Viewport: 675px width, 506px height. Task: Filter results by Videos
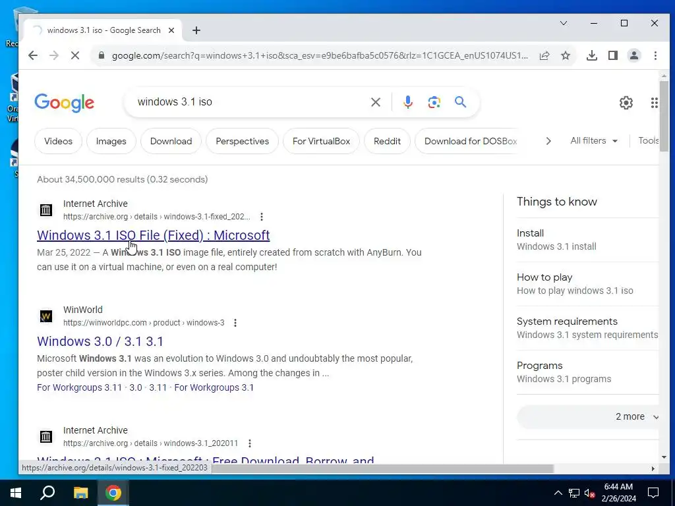[58, 141]
